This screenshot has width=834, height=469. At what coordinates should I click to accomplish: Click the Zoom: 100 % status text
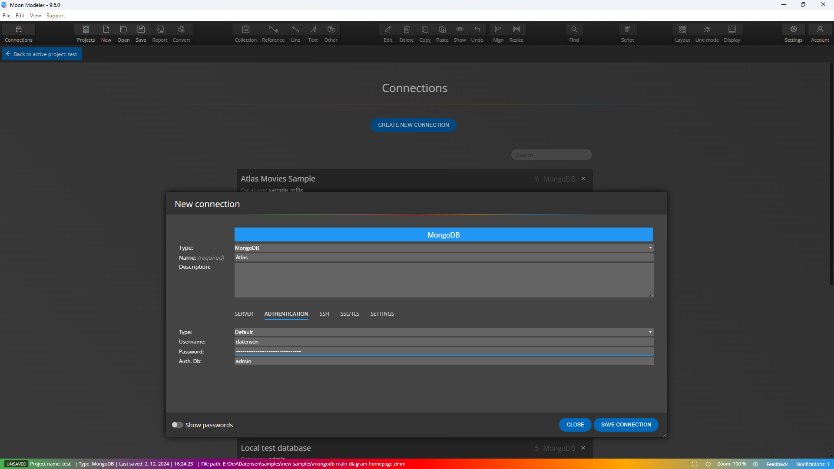pos(731,464)
